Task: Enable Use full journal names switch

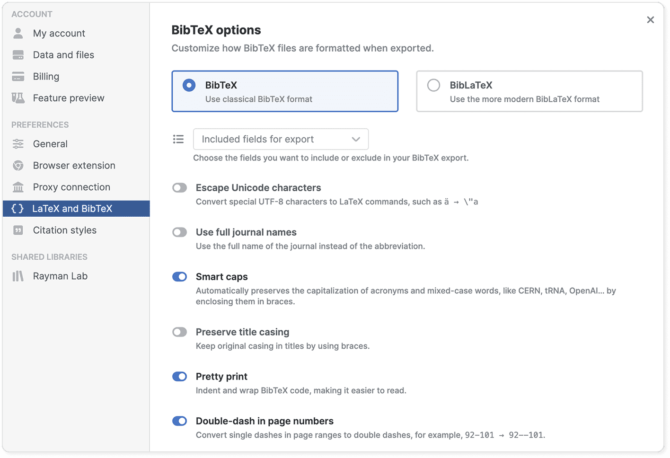Action: tap(179, 232)
